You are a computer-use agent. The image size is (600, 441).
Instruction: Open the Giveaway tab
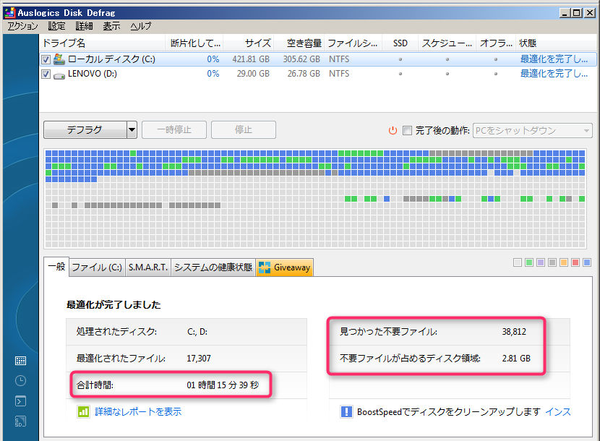point(285,267)
